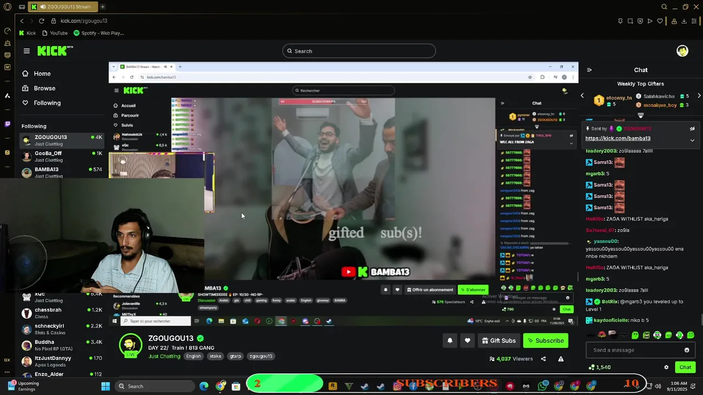Click the Gift Subs button

pos(499,341)
